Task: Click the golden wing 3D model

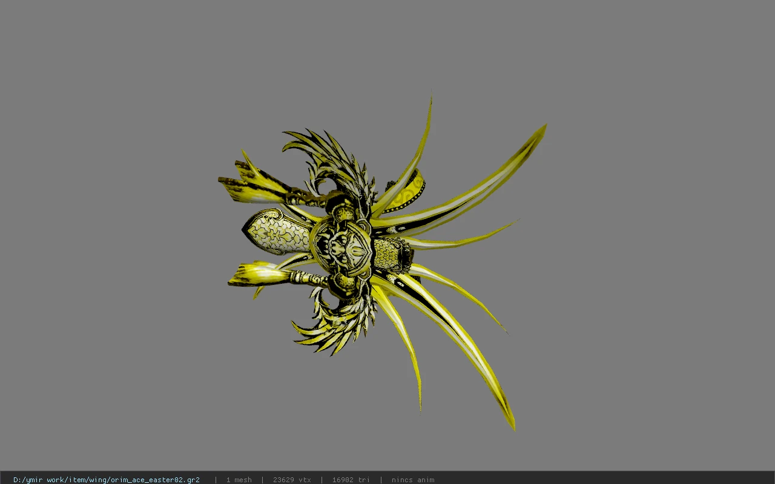Action: point(381,260)
